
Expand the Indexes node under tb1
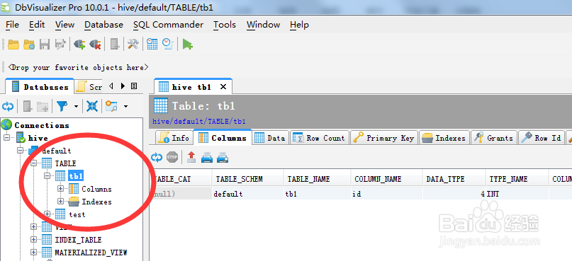tap(60, 202)
